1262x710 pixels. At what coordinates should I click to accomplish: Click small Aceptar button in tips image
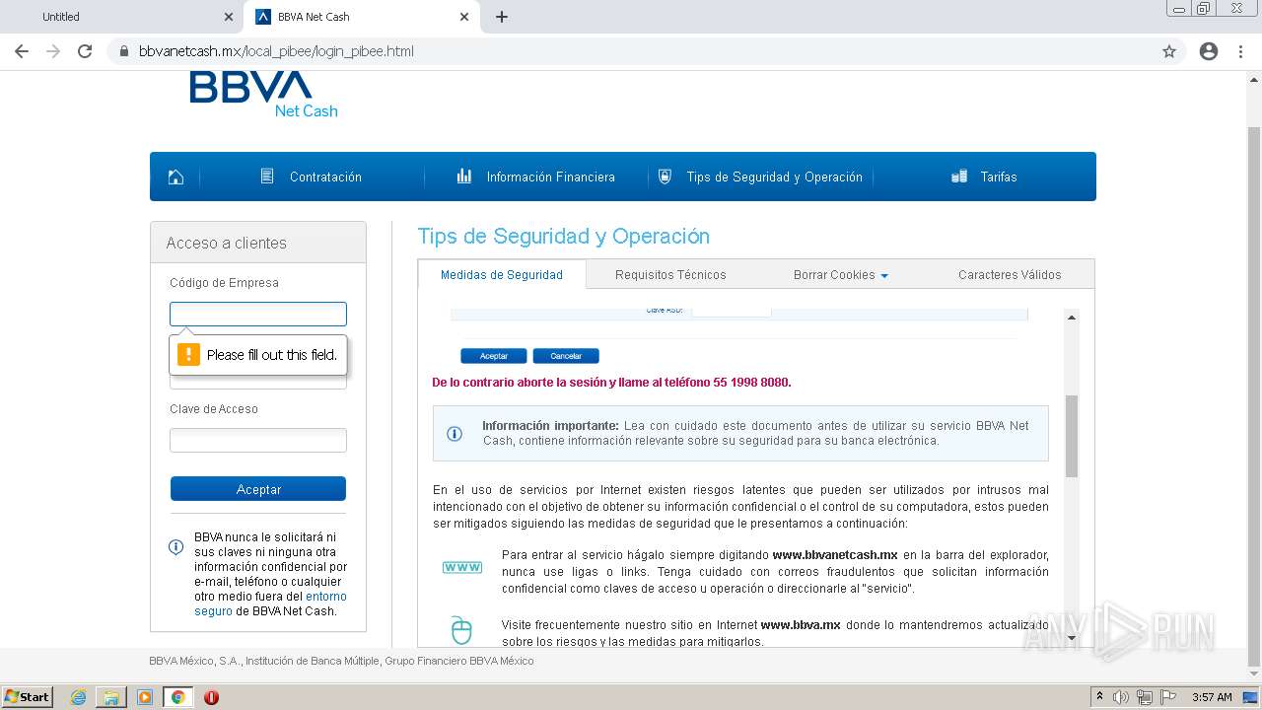494,356
